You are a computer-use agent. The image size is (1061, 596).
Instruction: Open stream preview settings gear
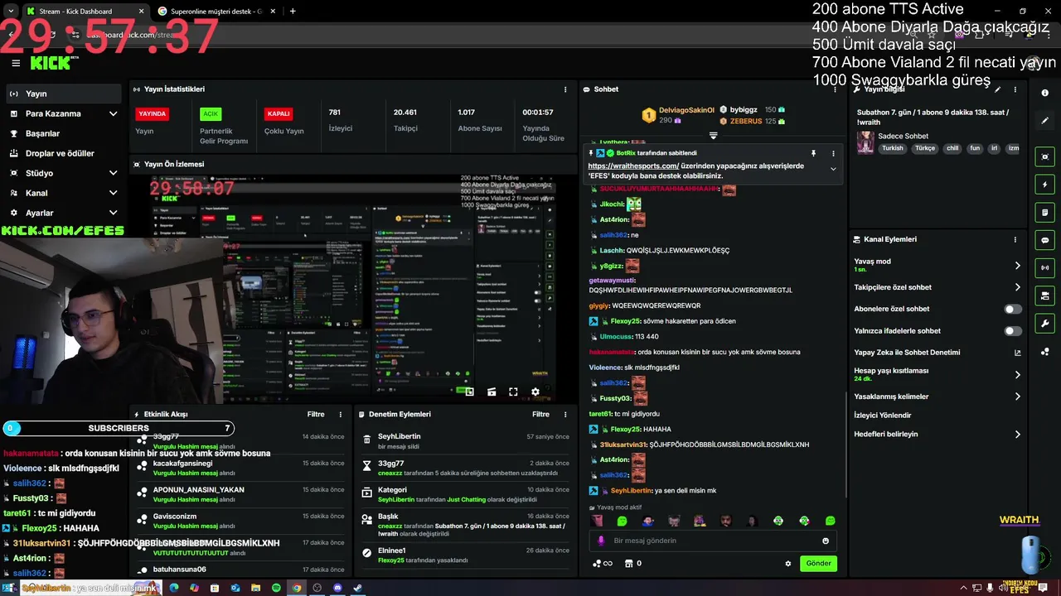[x=535, y=392]
